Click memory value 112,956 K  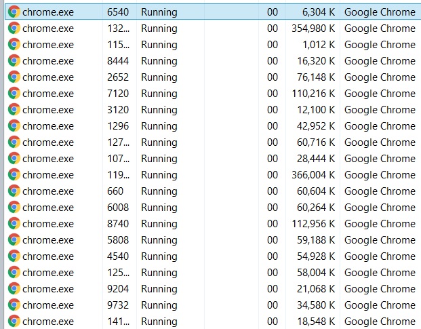(313, 223)
